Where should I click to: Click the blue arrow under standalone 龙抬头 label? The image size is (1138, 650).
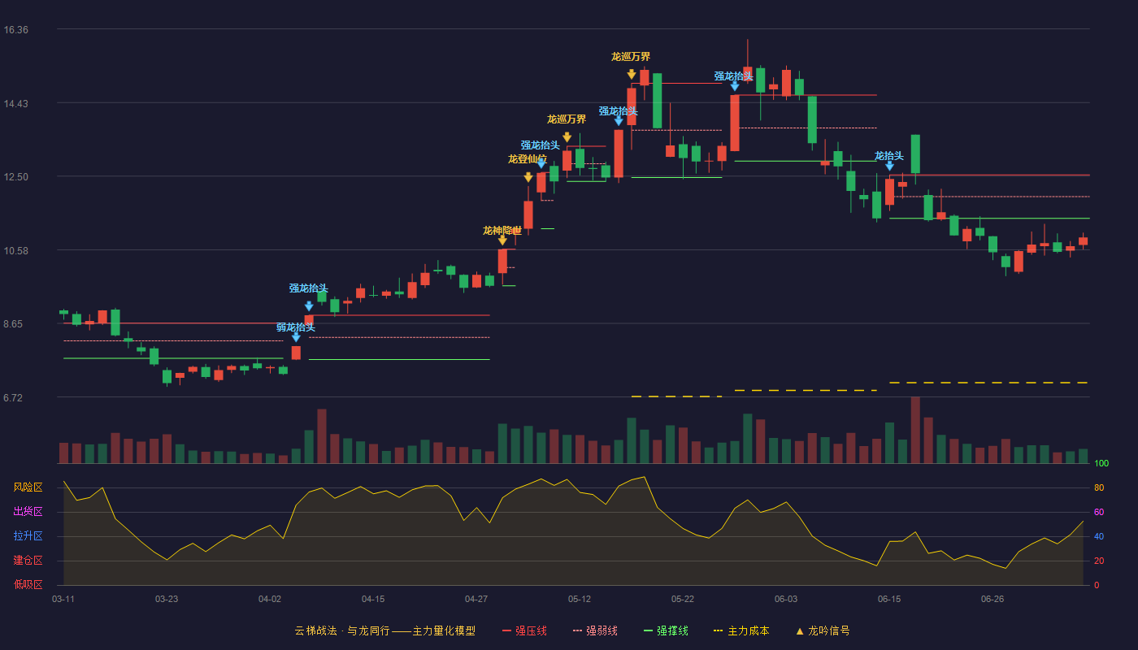pyautogui.click(x=889, y=166)
